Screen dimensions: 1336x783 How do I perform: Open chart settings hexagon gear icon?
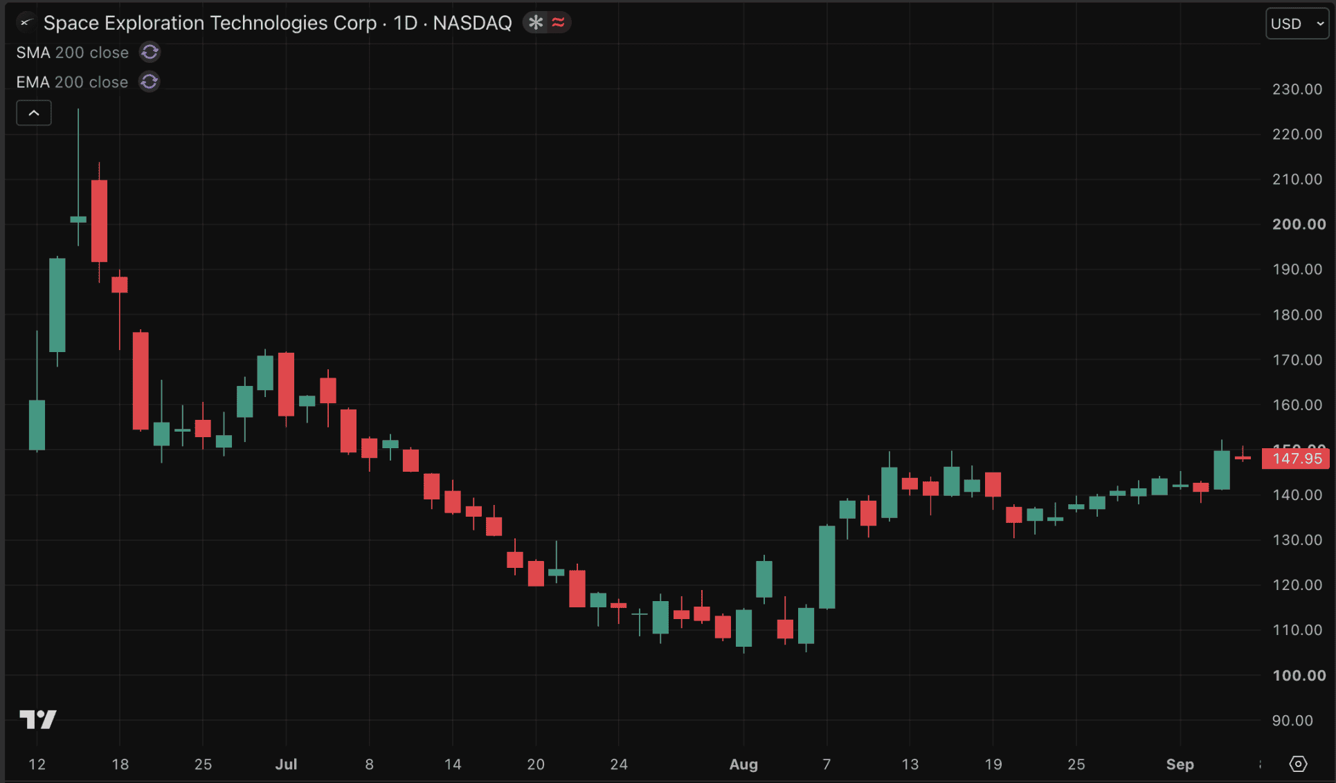click(x=1298, y=764)
